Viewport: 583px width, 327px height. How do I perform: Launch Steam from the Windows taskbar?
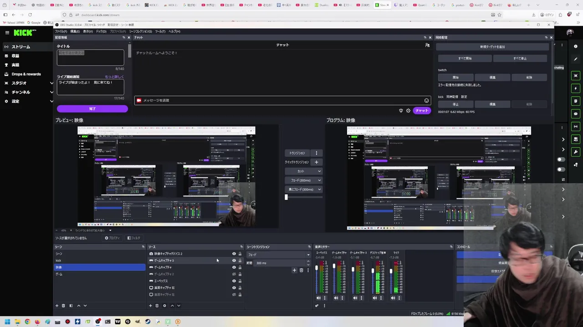click(148, 322)
